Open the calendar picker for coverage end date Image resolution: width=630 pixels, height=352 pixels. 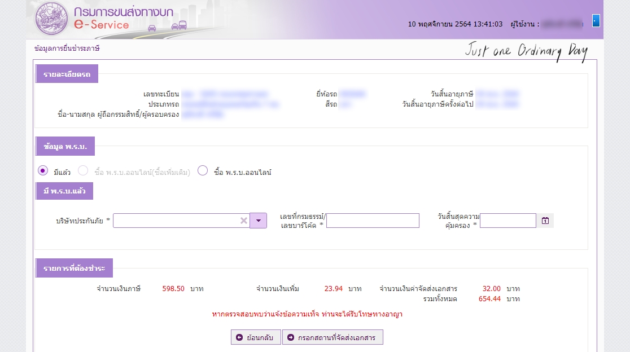pos(545,221)
